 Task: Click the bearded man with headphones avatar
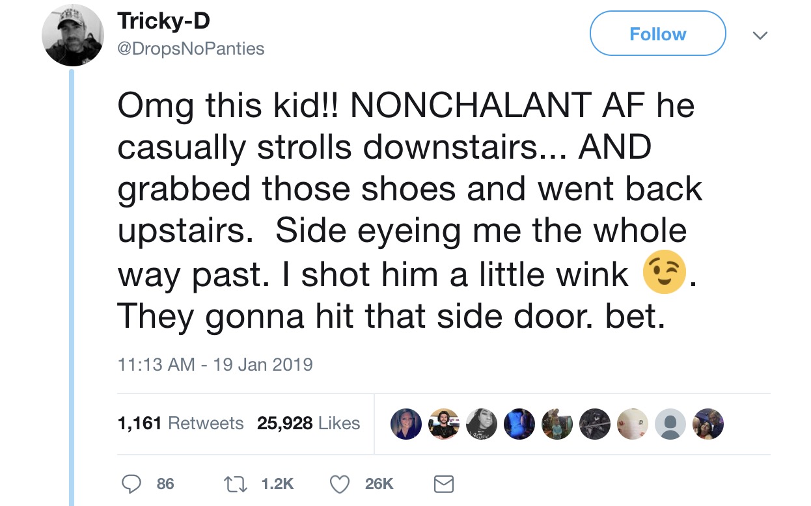click(x=443, y=424)
